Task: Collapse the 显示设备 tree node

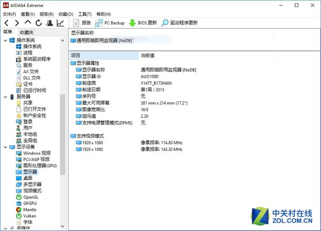Action: (6, 147)
